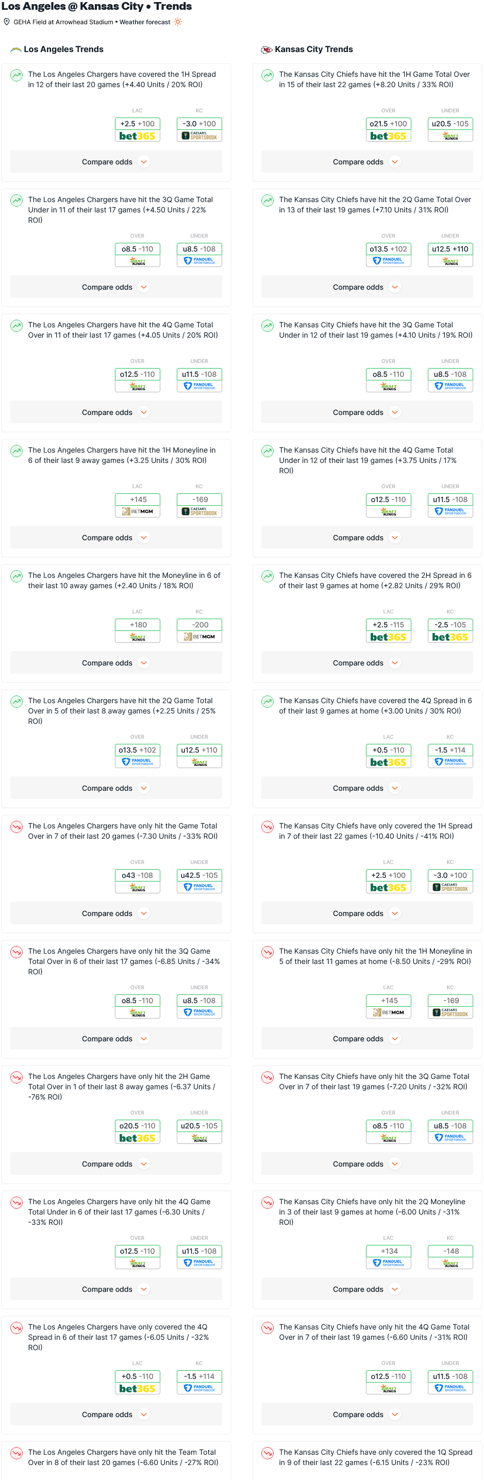Click green trend icon for Chargers 1H Spread

tap(16, 75)
